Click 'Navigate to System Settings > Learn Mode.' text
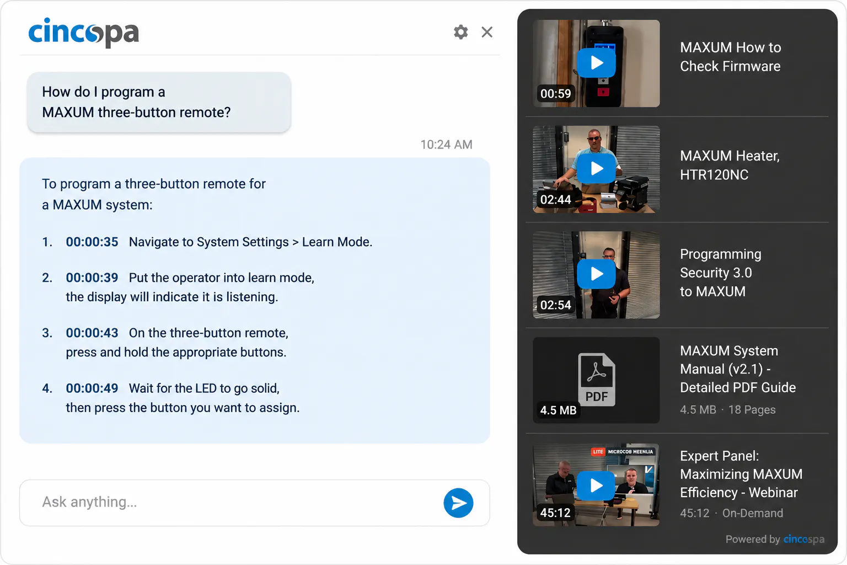 250,242
